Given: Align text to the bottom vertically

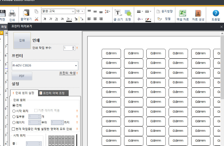Looking at the screenshot, I should point(101,12).
